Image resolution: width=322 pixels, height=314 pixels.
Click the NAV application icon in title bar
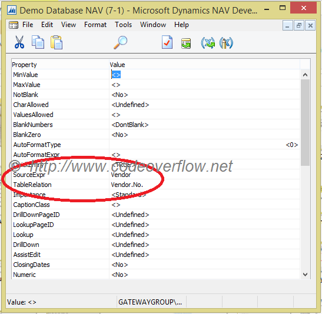pyautogui.click(x=12, y=10)
